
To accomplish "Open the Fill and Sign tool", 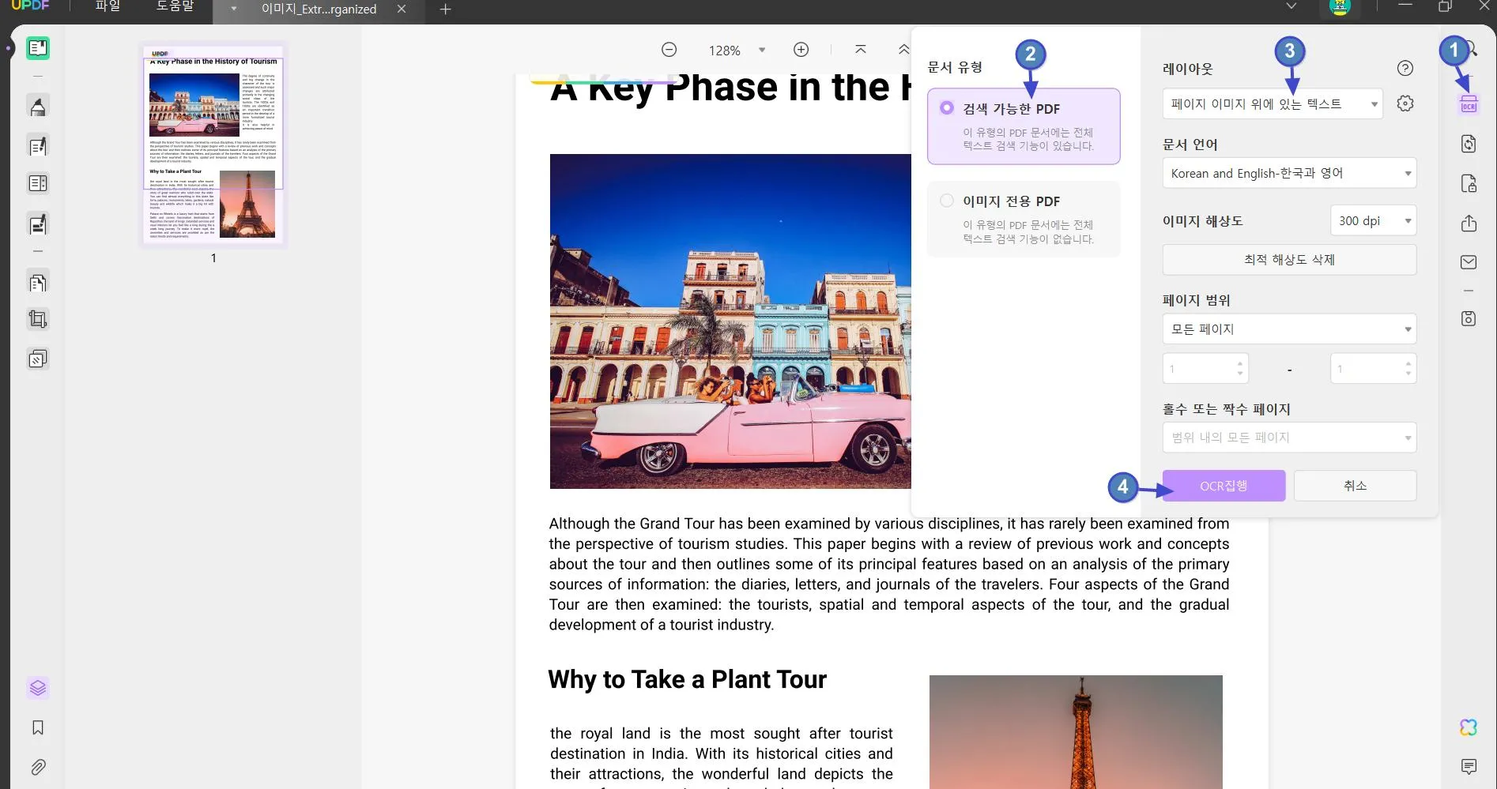I will tap(37, 224).
